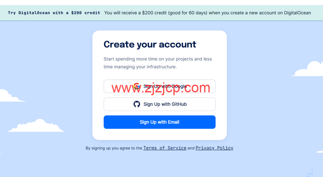Select the blue Sign Up with Email button
This screenshot has height=177, width=323.
click(x=160, y=122)
